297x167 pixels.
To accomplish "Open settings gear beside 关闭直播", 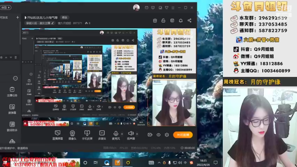I will point(167,135).
